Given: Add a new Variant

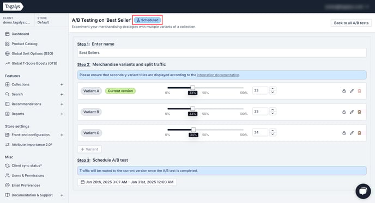Looking at the screenshot, I should 89,149.
